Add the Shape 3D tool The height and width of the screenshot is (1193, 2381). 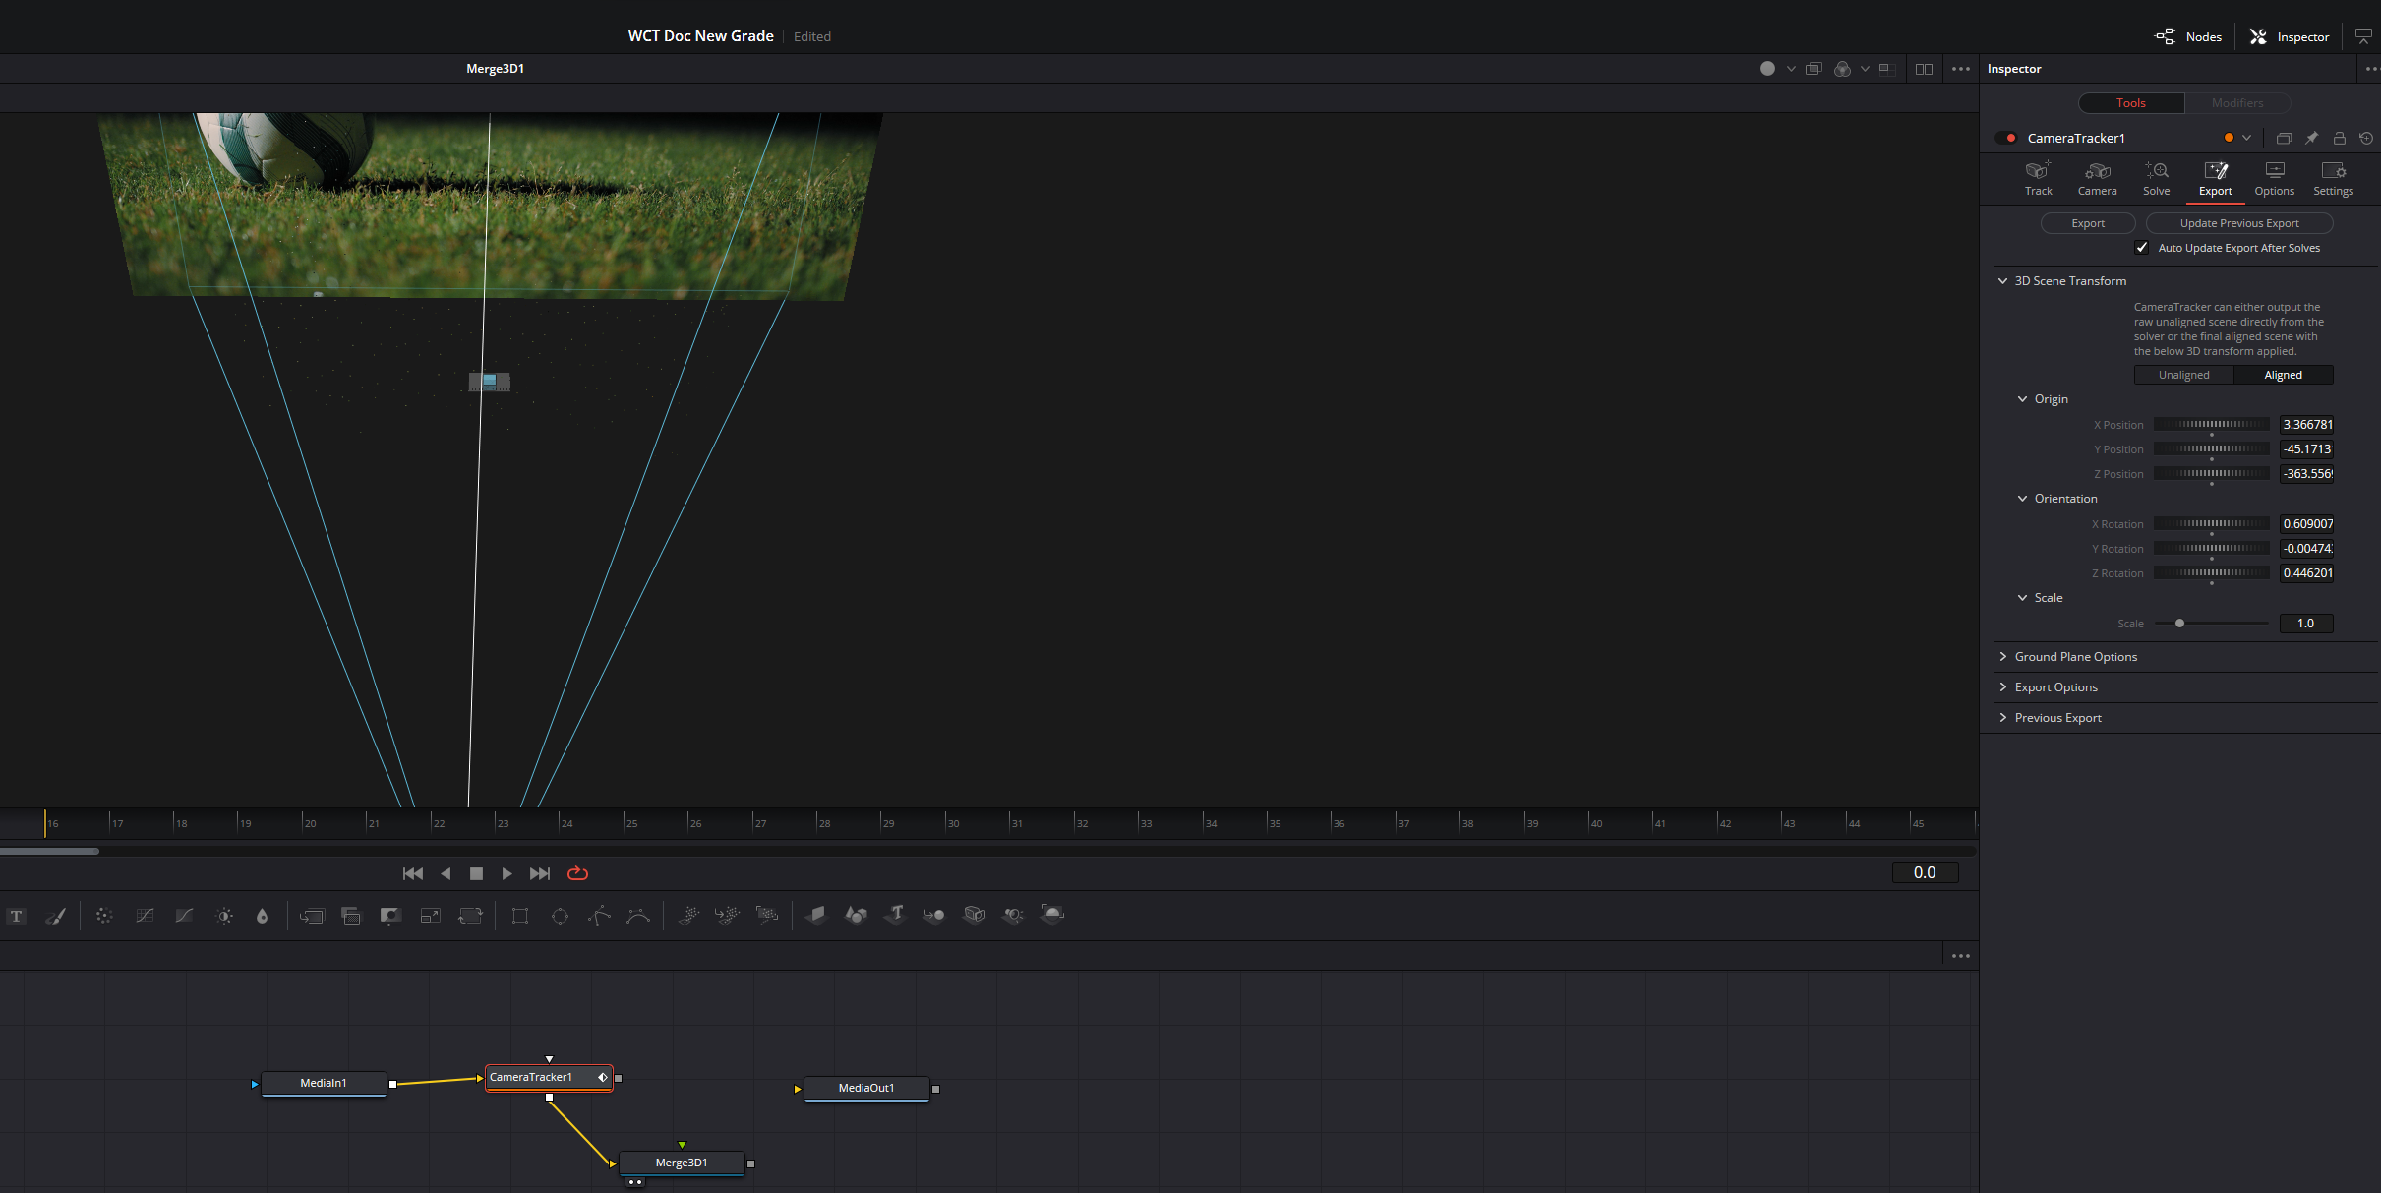point(856,916)
